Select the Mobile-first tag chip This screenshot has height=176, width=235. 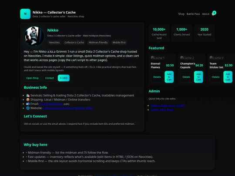click(119, 43)
